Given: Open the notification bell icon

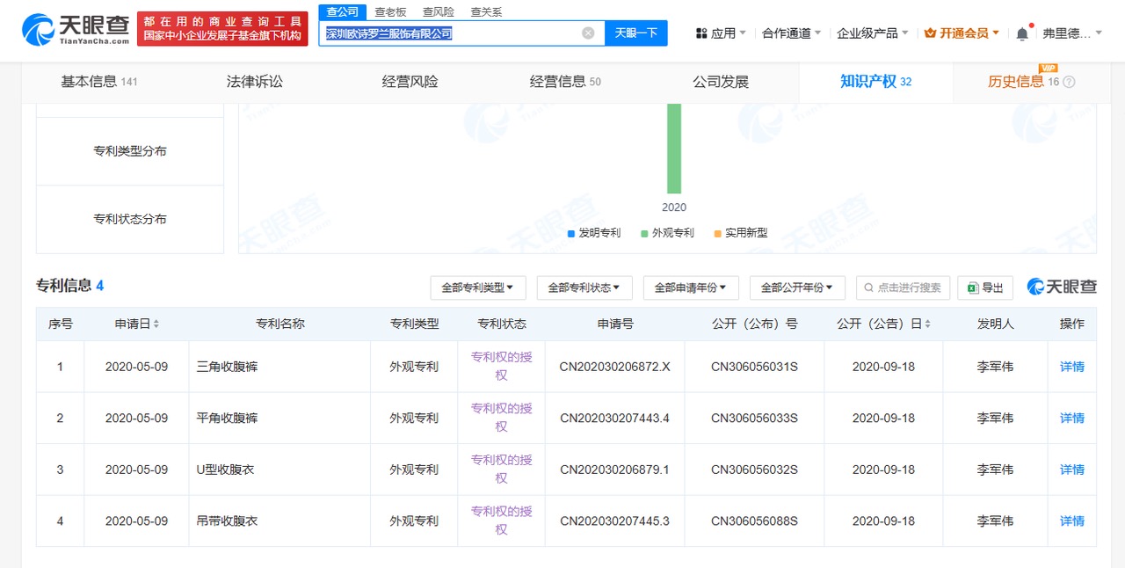Looking at the screenshot, I should coord(1021,33).
